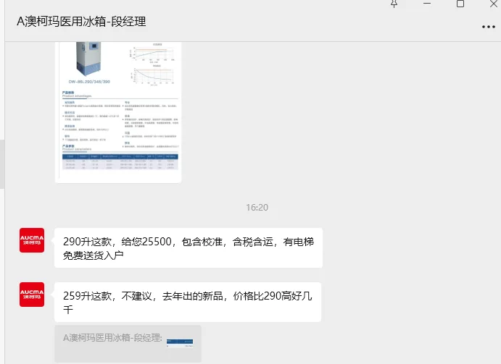Open the quoted reply from A澳柯玛医用冰箱-段经理
Viewport: 501px width, 364px height.
pos(128,344)
